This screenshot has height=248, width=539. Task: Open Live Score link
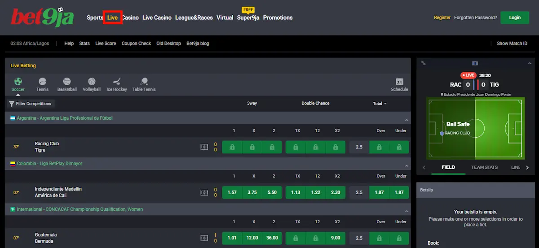pyautogui.click(x=106, y=44)
